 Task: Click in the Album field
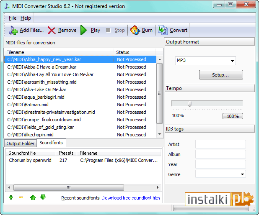[220, 154]
